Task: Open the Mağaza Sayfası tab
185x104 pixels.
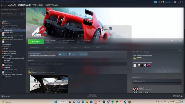Action: 35,47
